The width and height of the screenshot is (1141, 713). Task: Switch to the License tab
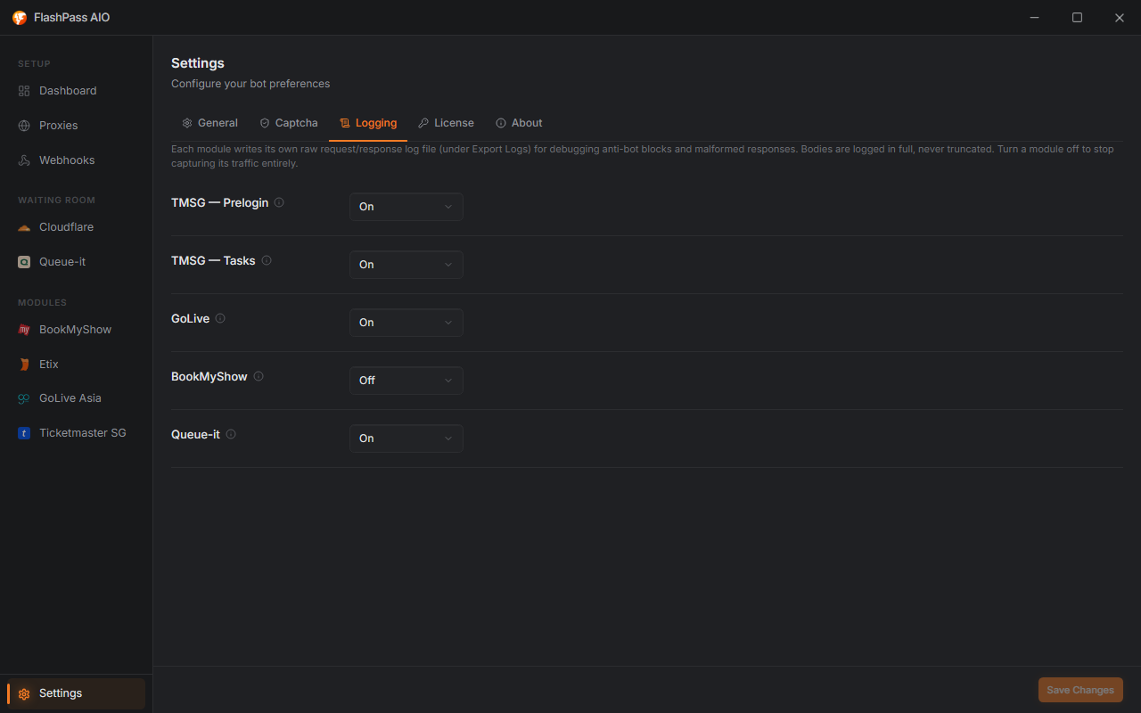(446, 123)
